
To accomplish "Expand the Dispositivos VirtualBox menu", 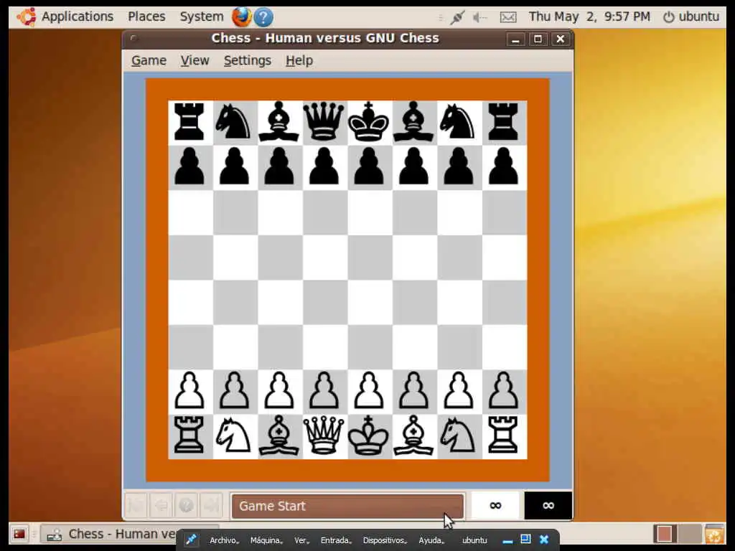I will point(385,540).
